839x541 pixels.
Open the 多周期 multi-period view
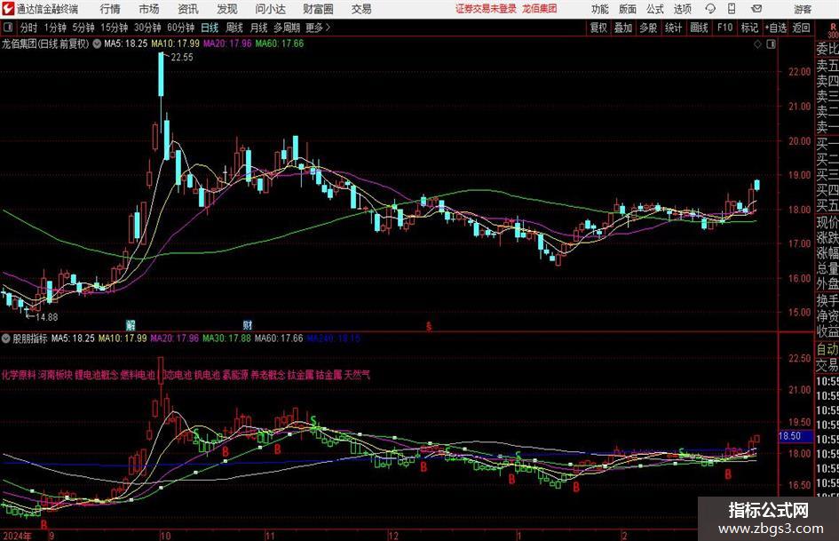[287, 28]
